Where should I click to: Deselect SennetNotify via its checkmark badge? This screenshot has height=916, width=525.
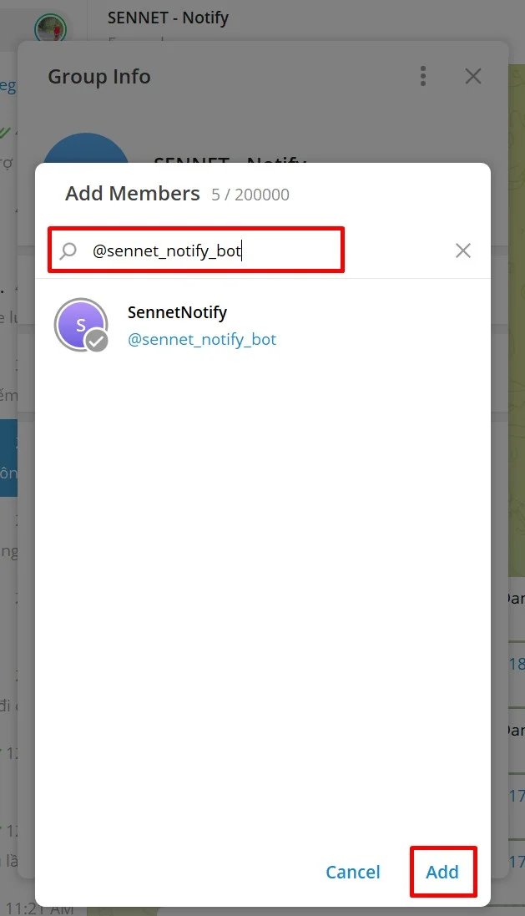(x=98, y=341)
